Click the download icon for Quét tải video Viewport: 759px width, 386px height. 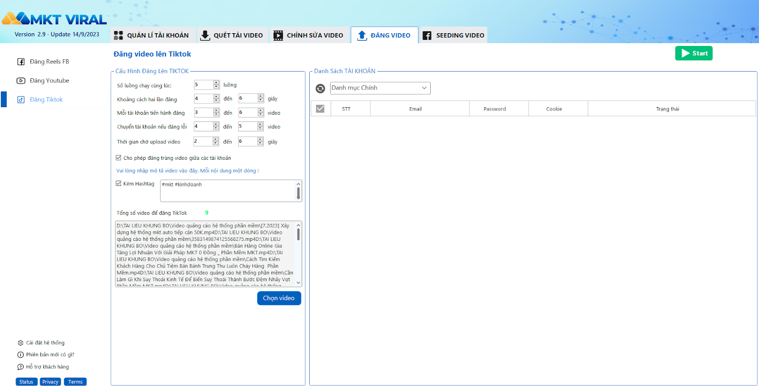[x=205, y=36]
